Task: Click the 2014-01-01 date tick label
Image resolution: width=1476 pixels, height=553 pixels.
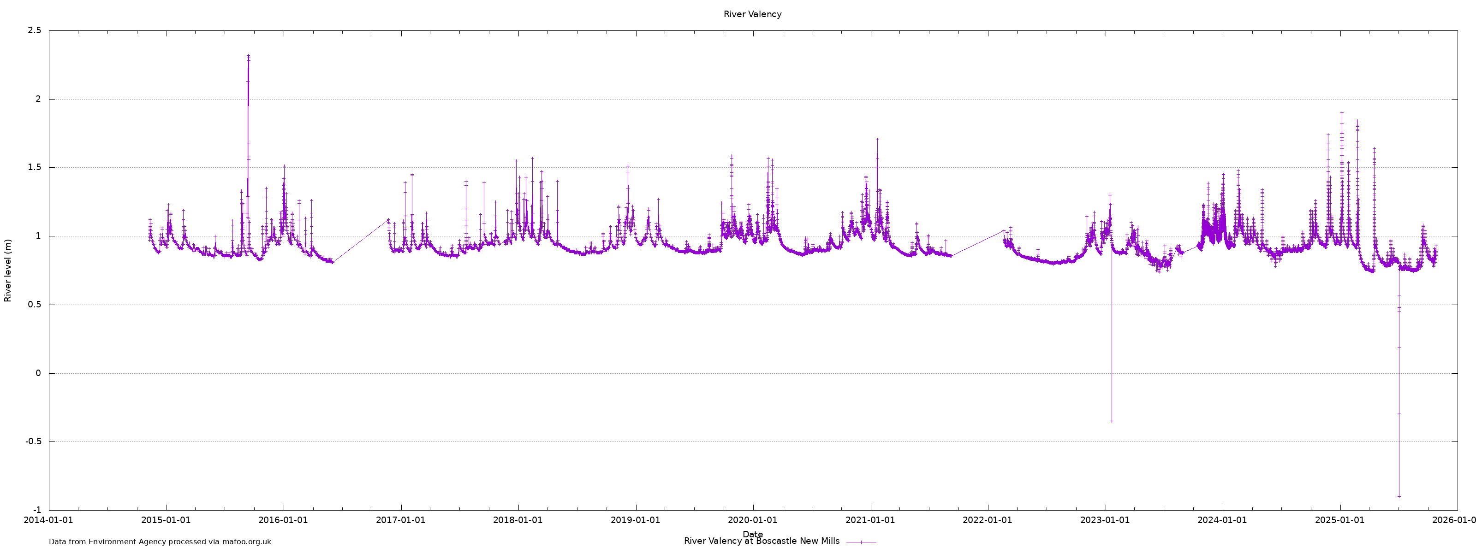Action: pos(48,520)
